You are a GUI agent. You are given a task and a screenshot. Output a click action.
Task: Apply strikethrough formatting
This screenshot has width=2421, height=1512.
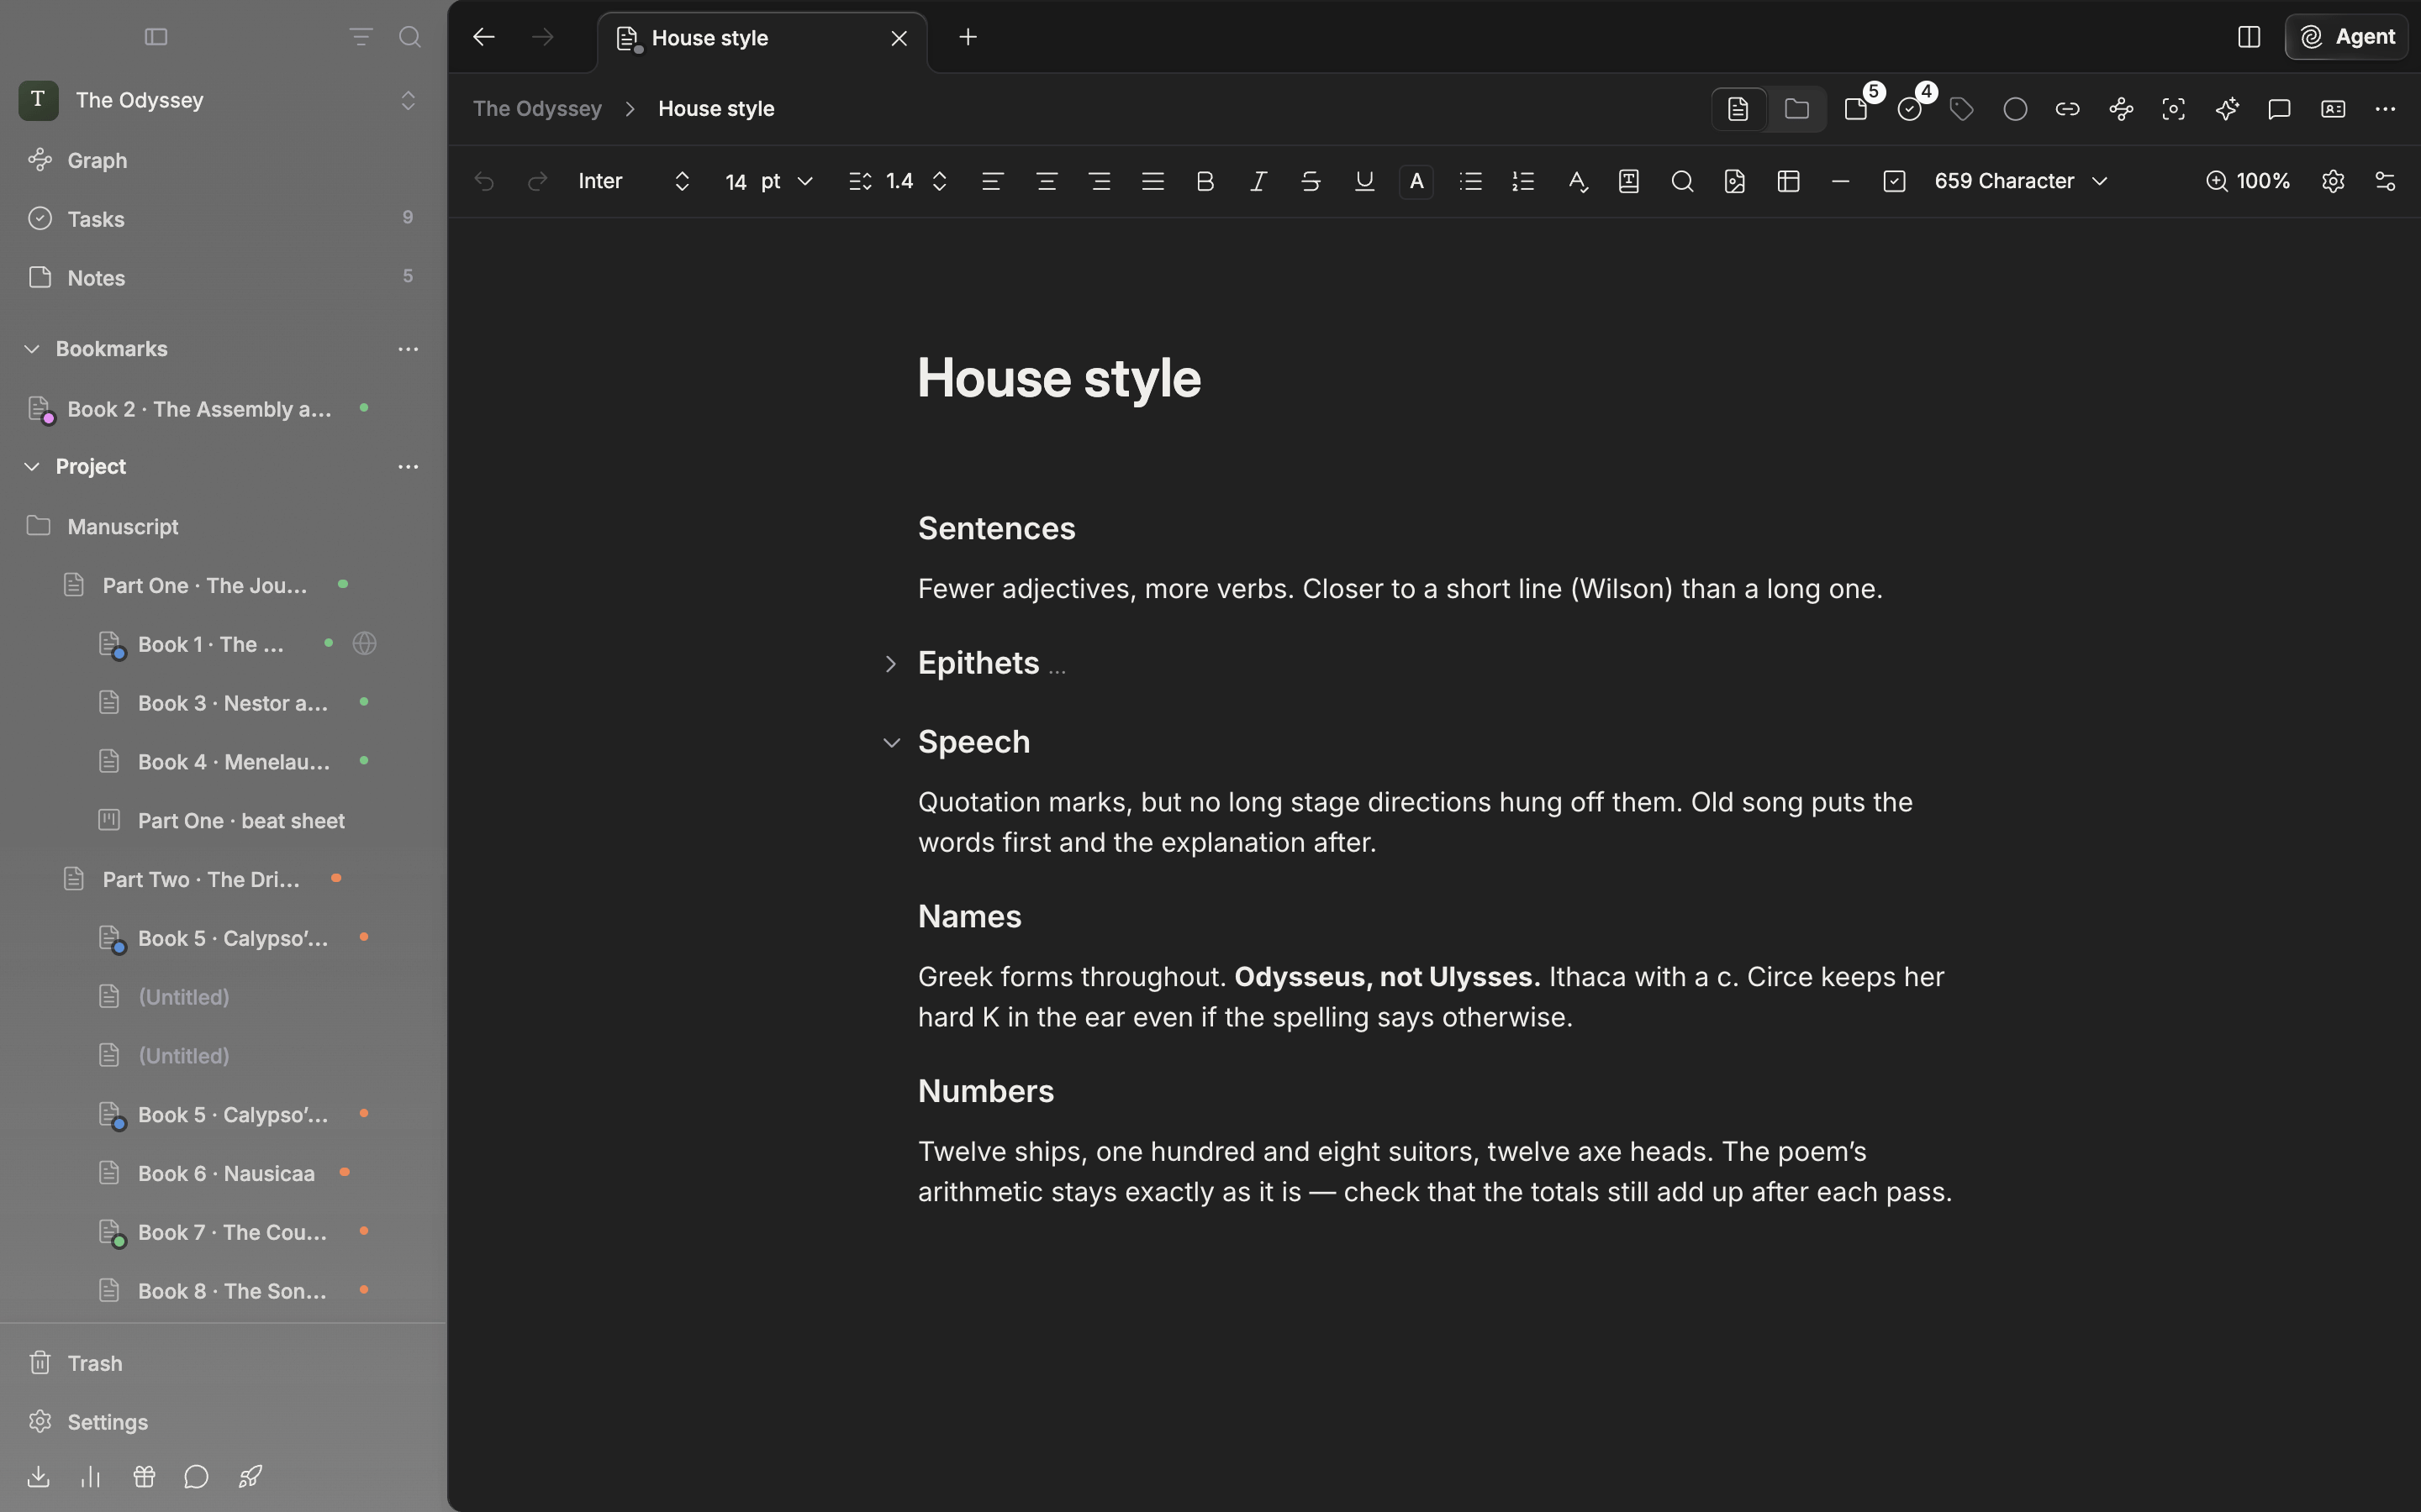point(1311,181)
